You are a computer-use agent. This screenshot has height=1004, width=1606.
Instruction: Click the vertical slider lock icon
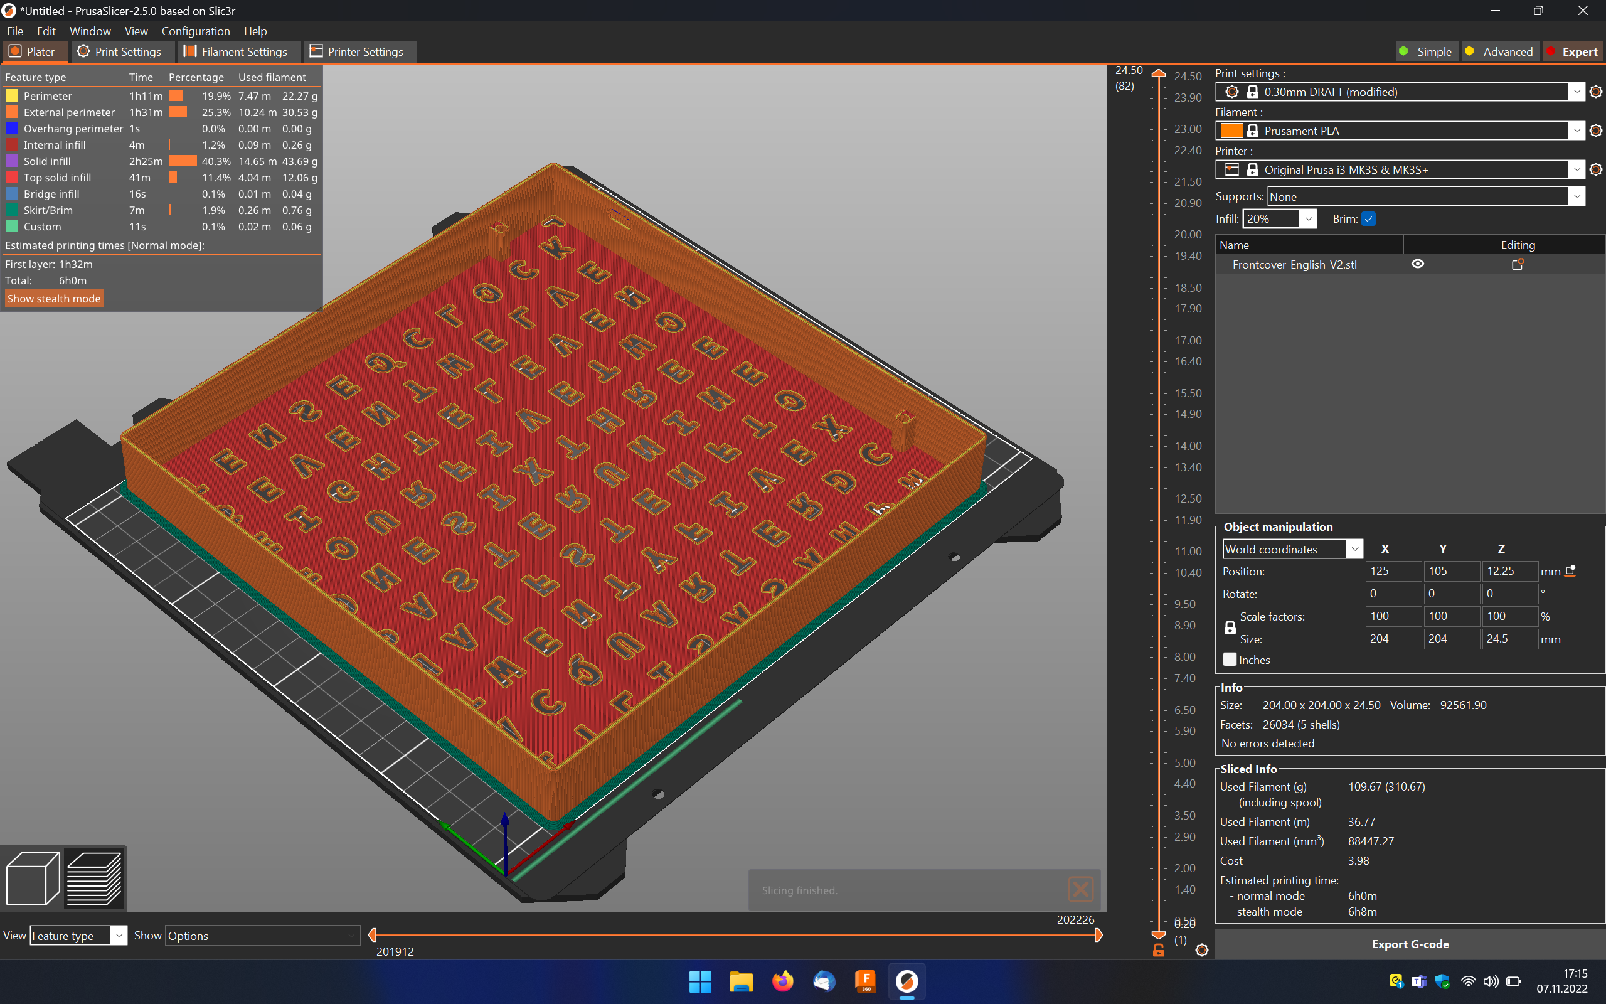pyautogui.click(x=1158, y=950)
